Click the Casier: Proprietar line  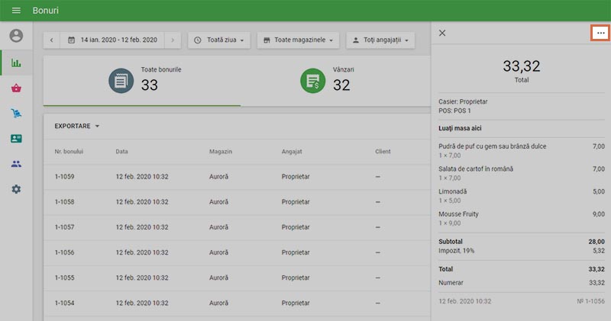[x=463, y=101]
